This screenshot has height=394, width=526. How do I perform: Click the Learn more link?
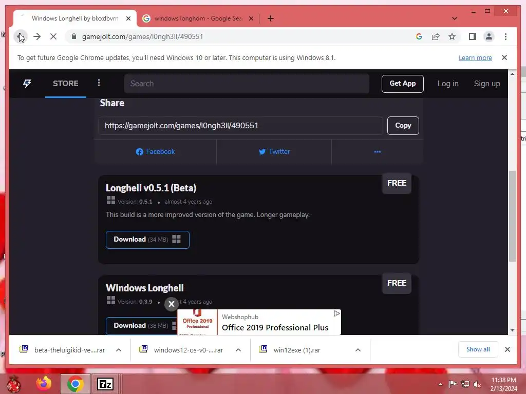point(475,57)
